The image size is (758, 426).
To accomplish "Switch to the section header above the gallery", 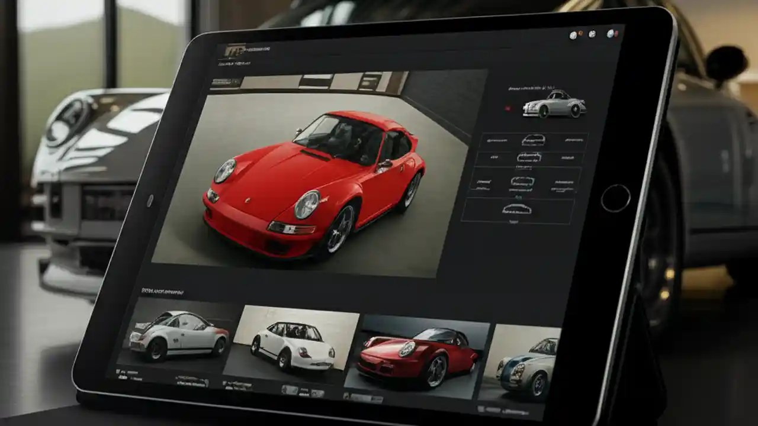I will (x=162, y=291).
